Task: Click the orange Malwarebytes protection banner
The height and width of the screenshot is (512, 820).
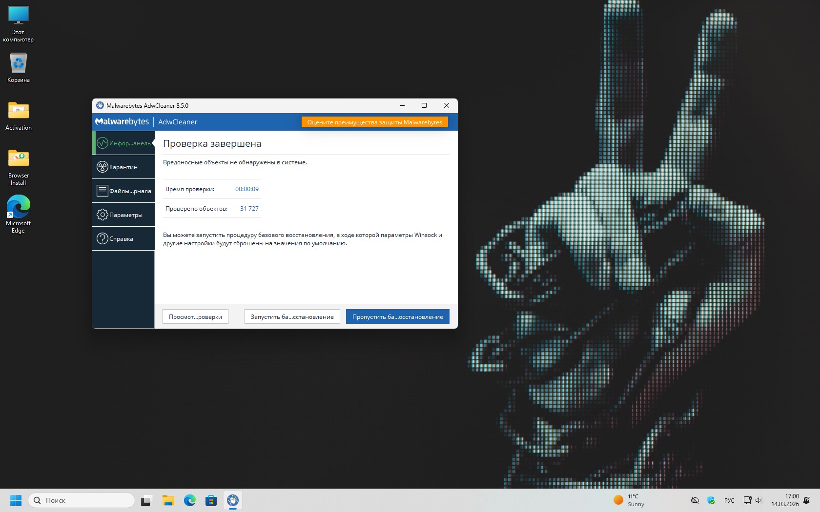Action: (x=374, y=122)
